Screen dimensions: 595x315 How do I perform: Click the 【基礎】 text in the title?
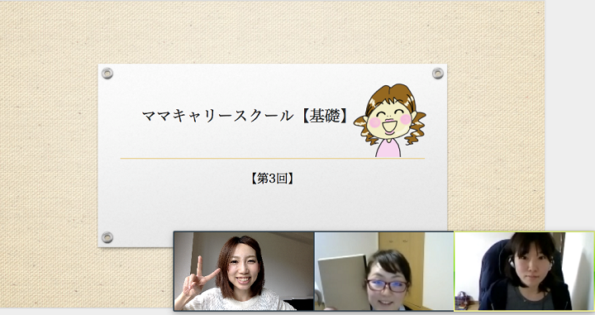(x=325, y=116)
